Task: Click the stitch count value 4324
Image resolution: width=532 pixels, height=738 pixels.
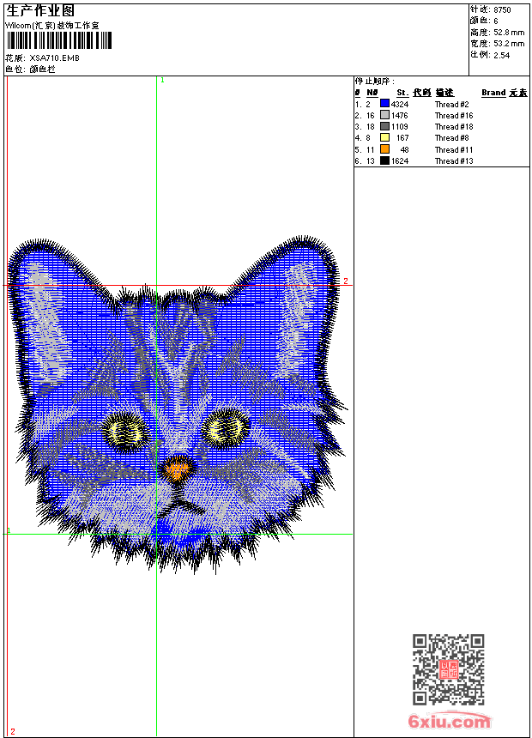Action: pos(400,105)
